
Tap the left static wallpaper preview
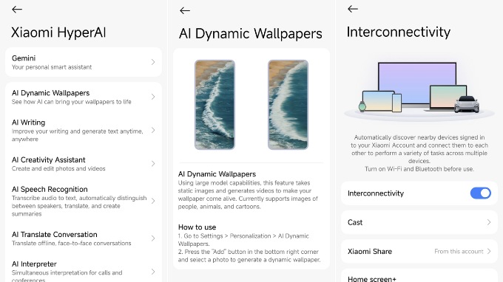click(x=215, y=105)
